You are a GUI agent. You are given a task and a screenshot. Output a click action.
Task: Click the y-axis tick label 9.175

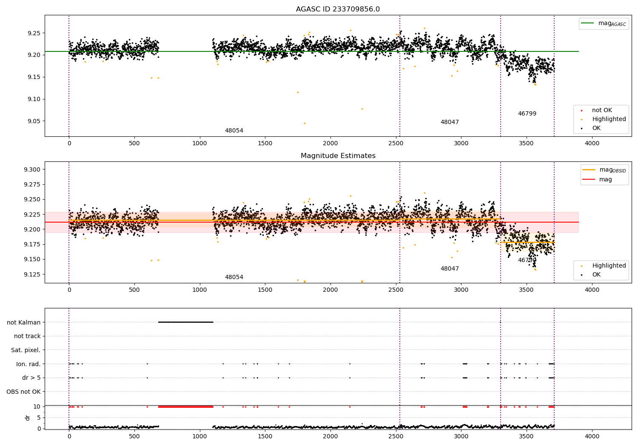32,245
